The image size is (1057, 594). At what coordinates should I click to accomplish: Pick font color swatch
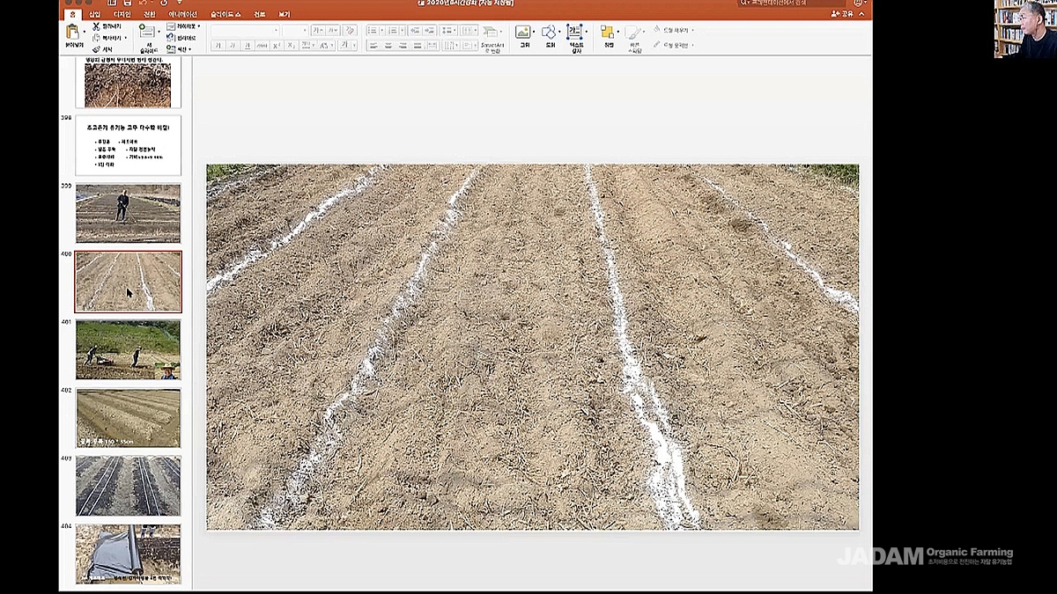[346, 45]
